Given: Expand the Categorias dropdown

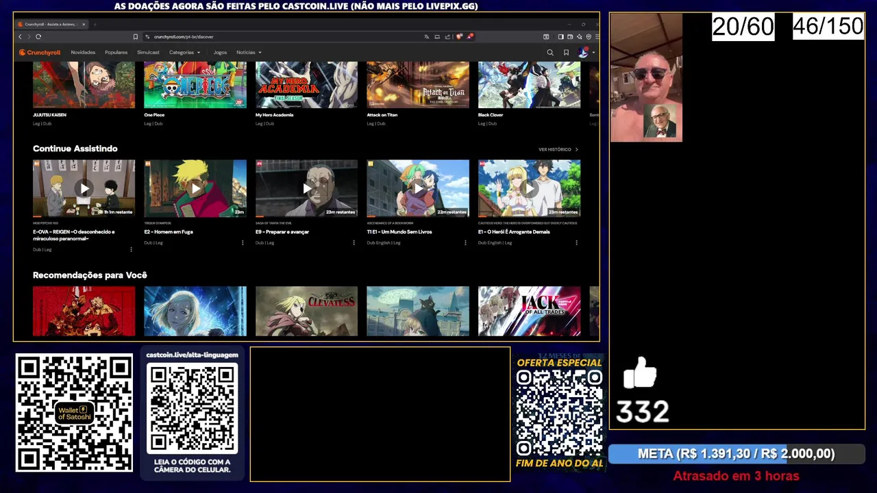Looking at the screenshot, I should (184, 52).
